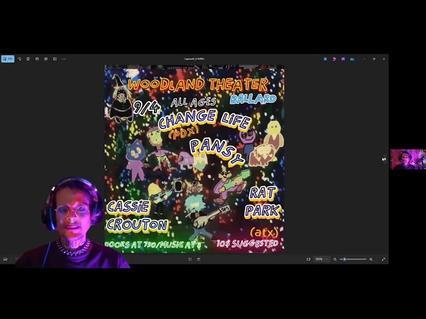Toggle the filmstrip icon at bottom left

pos(5,259)
